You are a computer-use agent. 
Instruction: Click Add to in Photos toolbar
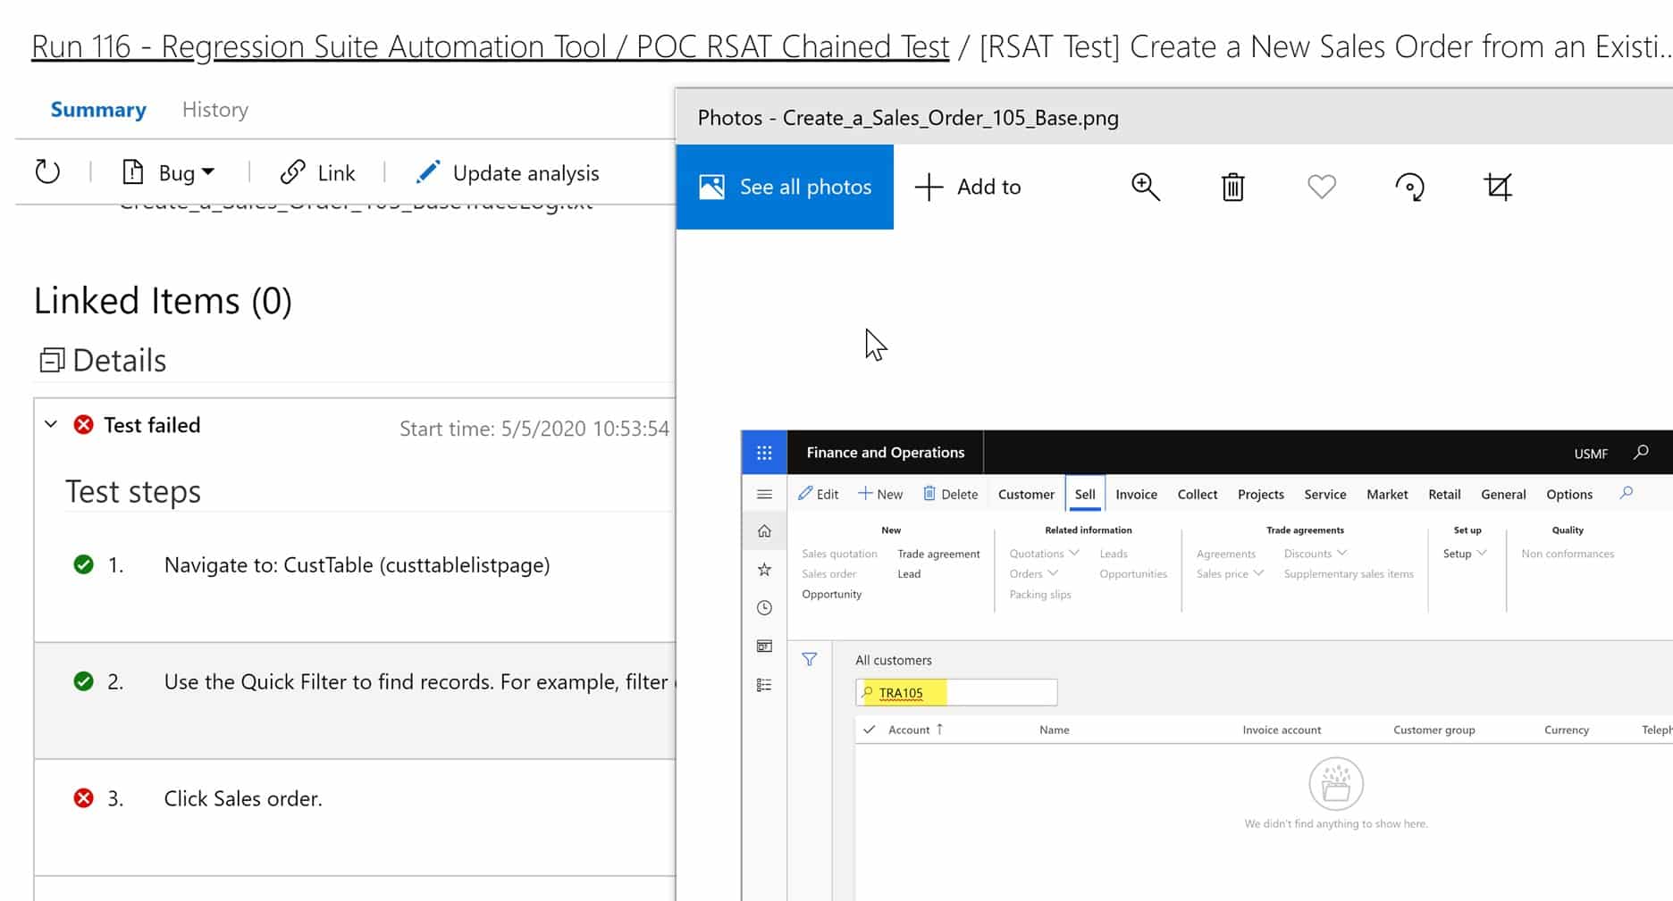click(968, 187)
